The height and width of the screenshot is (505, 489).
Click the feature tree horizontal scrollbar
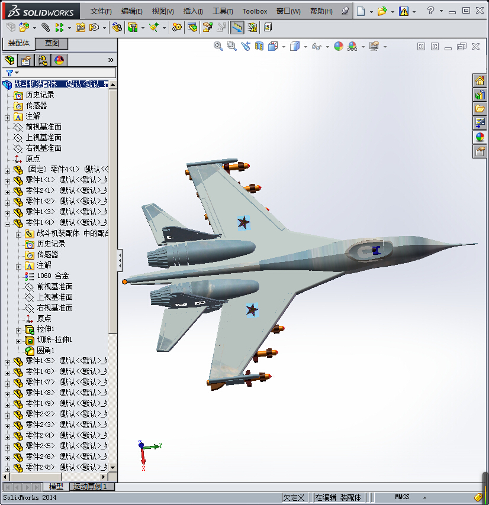(36, 477)
